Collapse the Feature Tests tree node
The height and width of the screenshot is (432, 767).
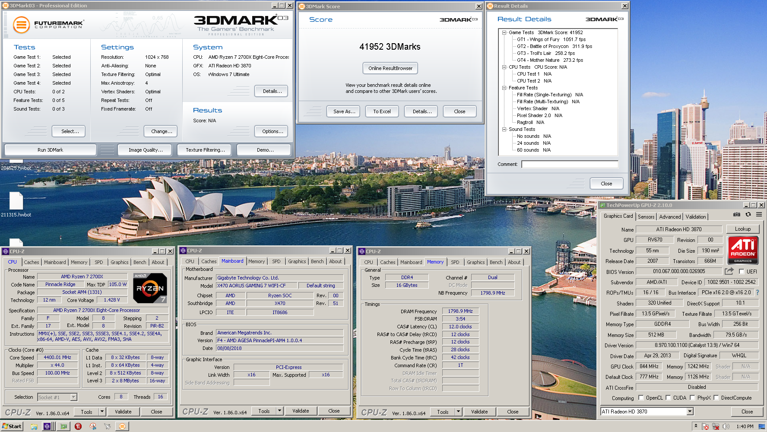click(x=504, y=88)
